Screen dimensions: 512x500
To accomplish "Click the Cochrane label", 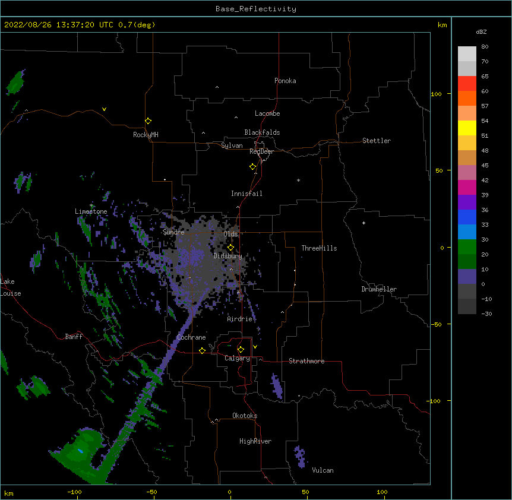I will pyautogui.click(x=191, y=337).
